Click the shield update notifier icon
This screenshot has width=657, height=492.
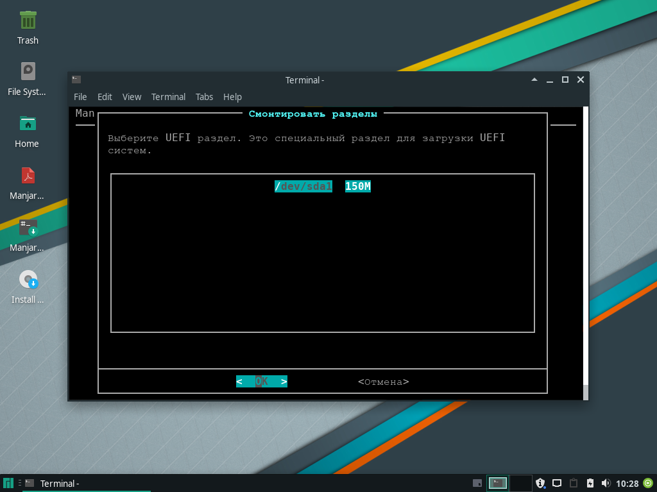pyautogui.click(x=541, y=483)
